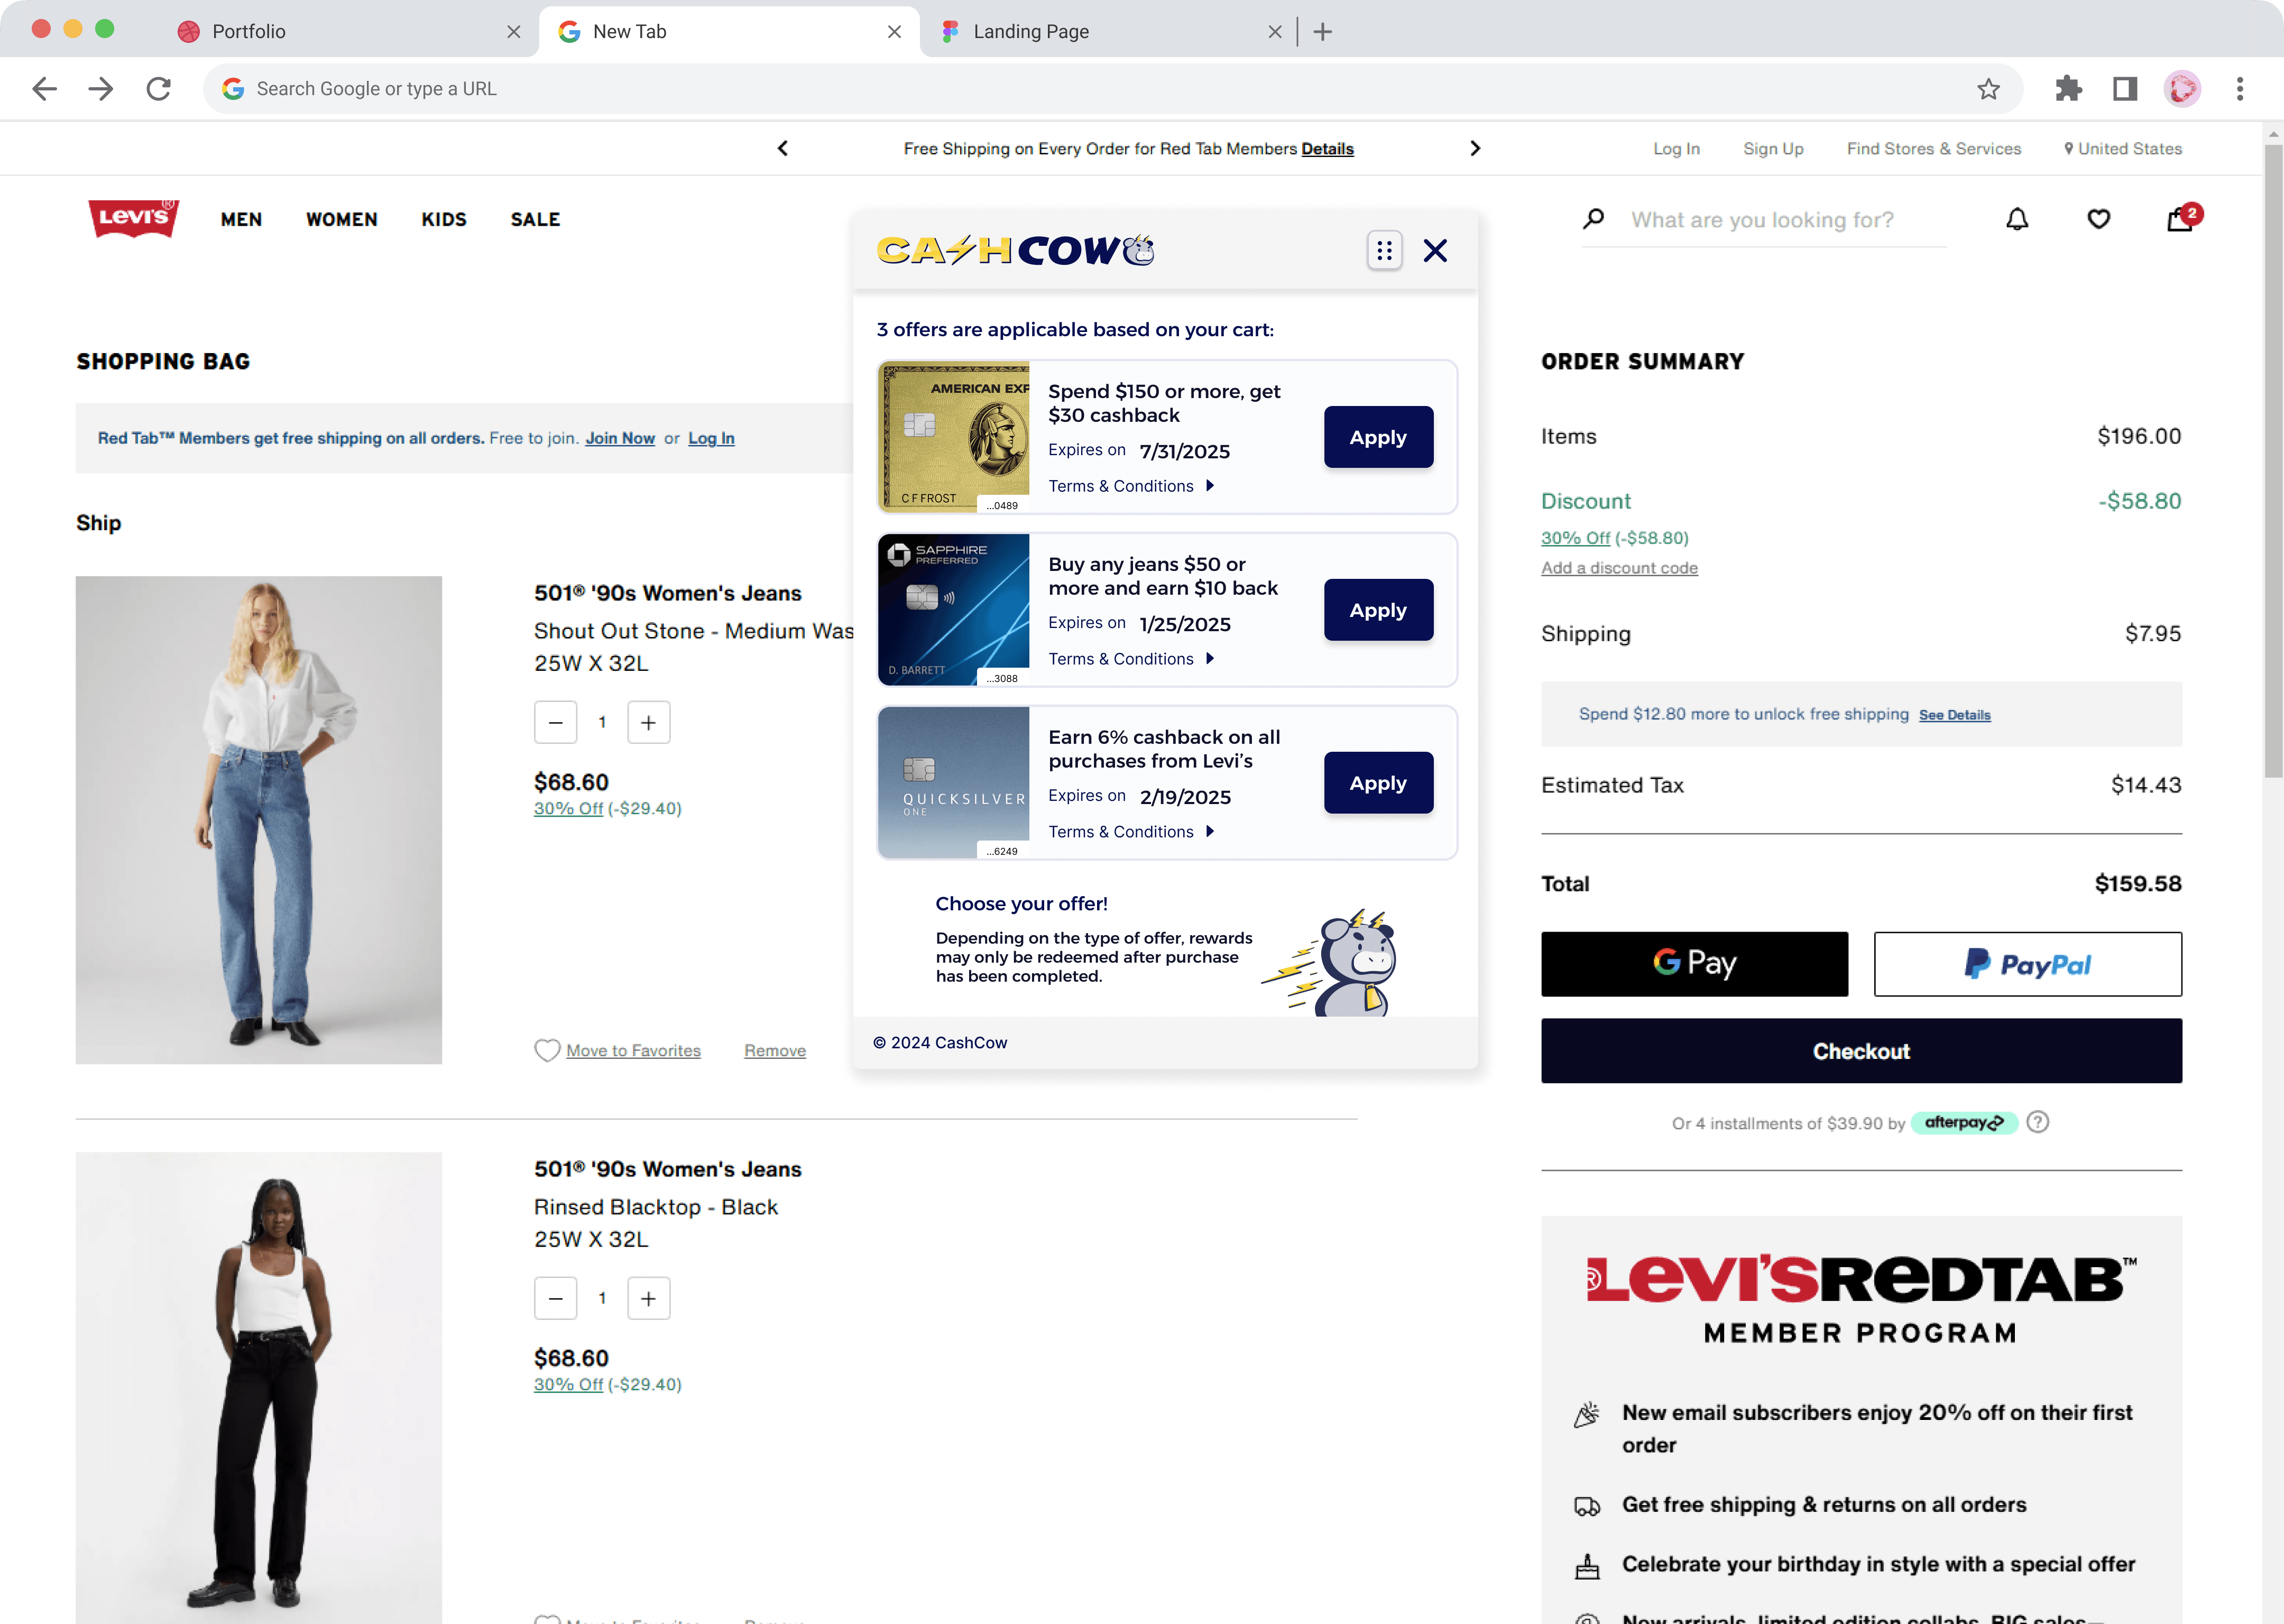The image size is (2284, 1624).
Task: Pay with PayPal
Action: tap(2027, 964)
